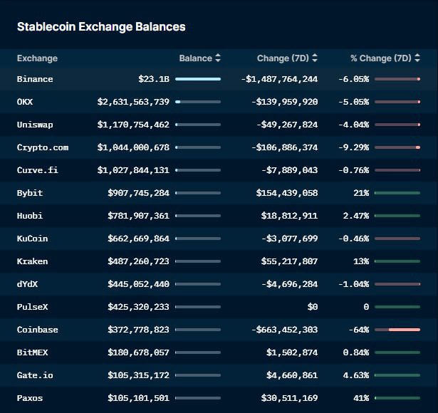Select the BitMEX exchange name
The image size is (438, 413).
pos(32,352)
